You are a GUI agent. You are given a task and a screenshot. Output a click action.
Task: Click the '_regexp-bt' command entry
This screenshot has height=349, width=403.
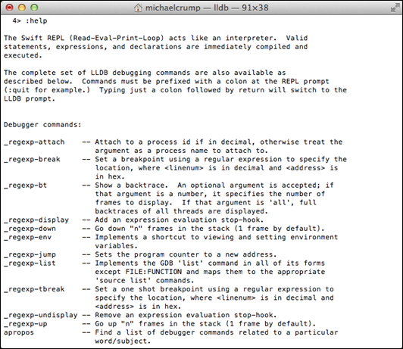pos(26,185)
